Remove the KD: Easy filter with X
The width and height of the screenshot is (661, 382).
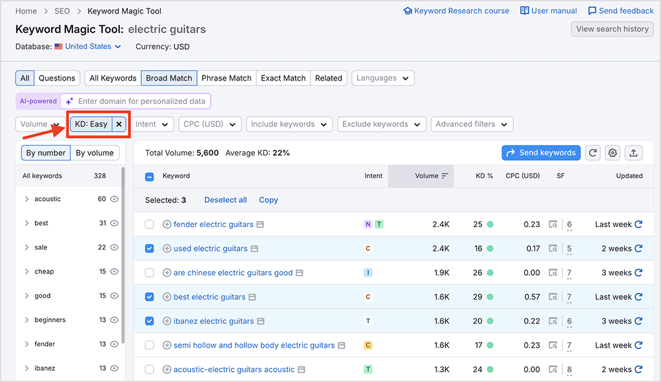119,124
